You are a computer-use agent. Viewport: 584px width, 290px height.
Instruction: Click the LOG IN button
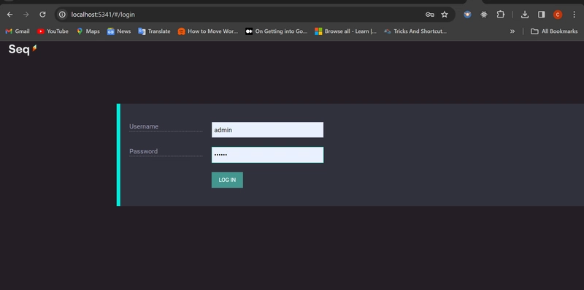[x=227, y=180]
